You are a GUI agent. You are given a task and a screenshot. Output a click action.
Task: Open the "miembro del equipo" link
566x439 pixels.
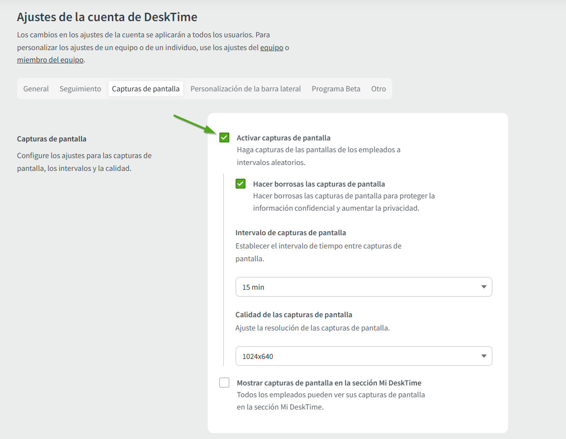(x=50, y=60)
